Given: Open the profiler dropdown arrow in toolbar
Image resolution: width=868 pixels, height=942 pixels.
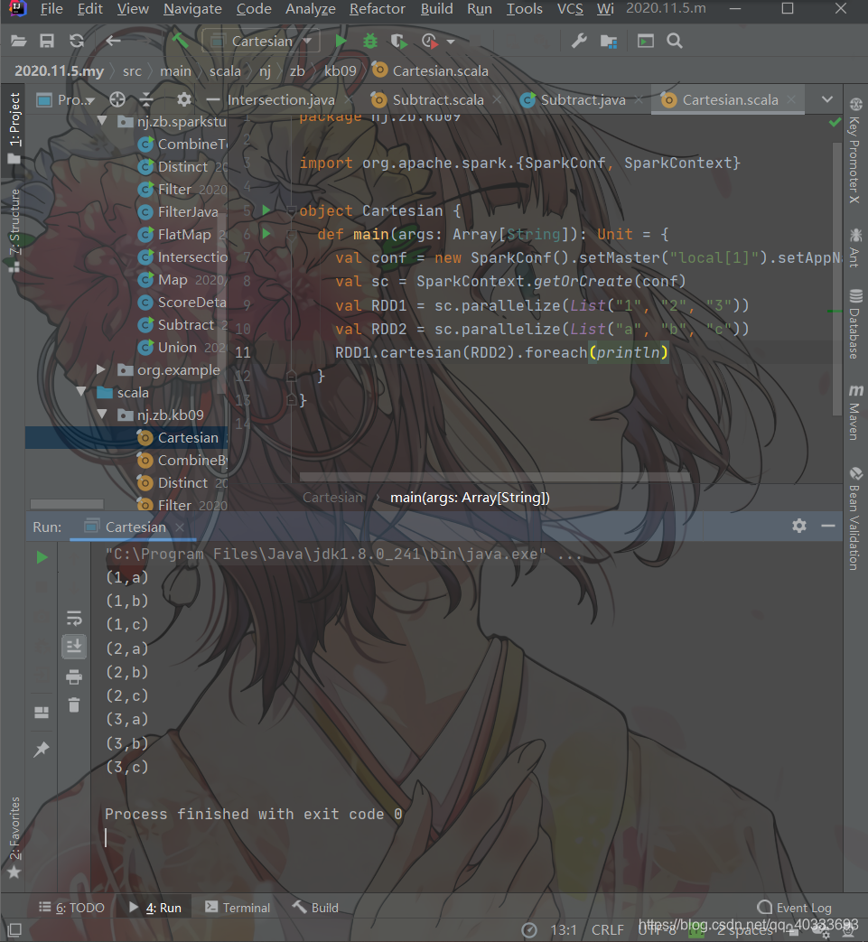Looking at the screenshot, I should [451, 42].
